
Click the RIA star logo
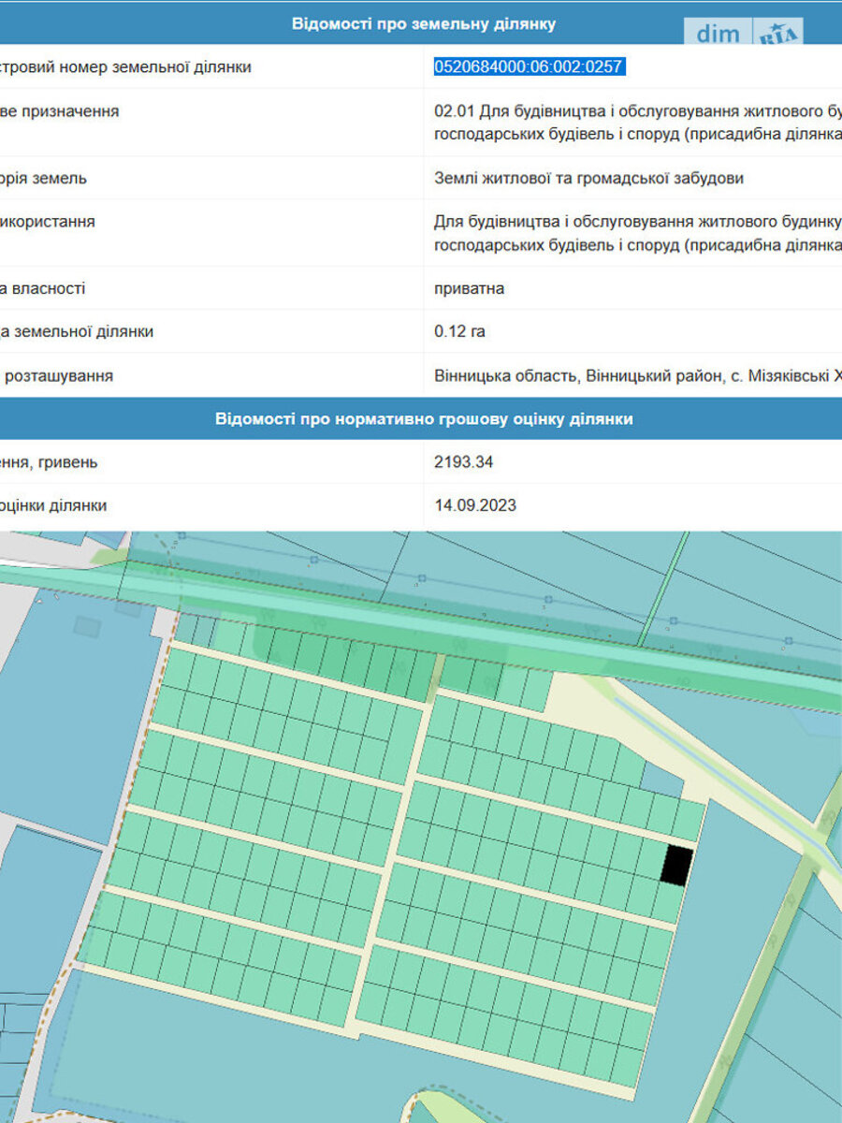(x=778, y=35)
